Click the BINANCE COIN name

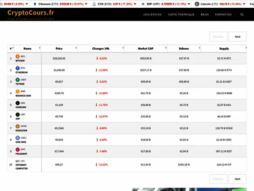(23, 95)
